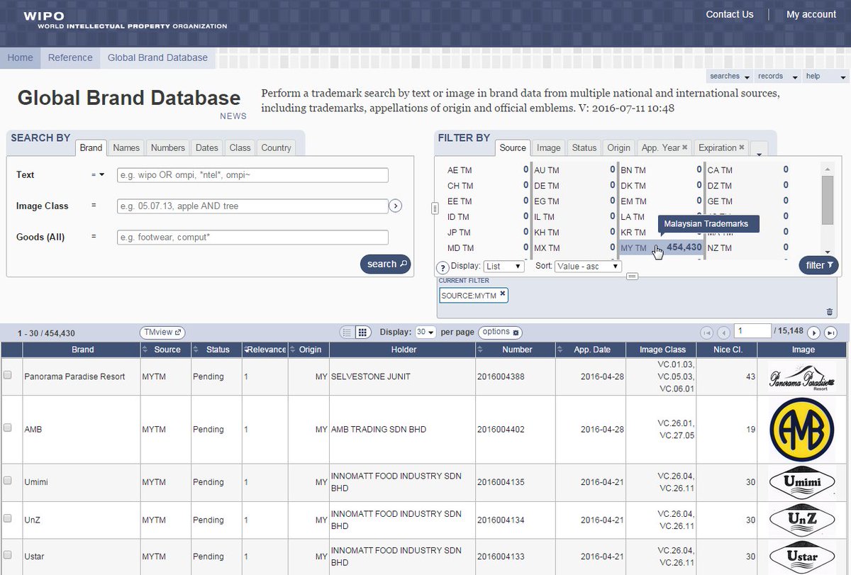Sort results by Source column arrows
851x575 pixels.
pos(146,350)
